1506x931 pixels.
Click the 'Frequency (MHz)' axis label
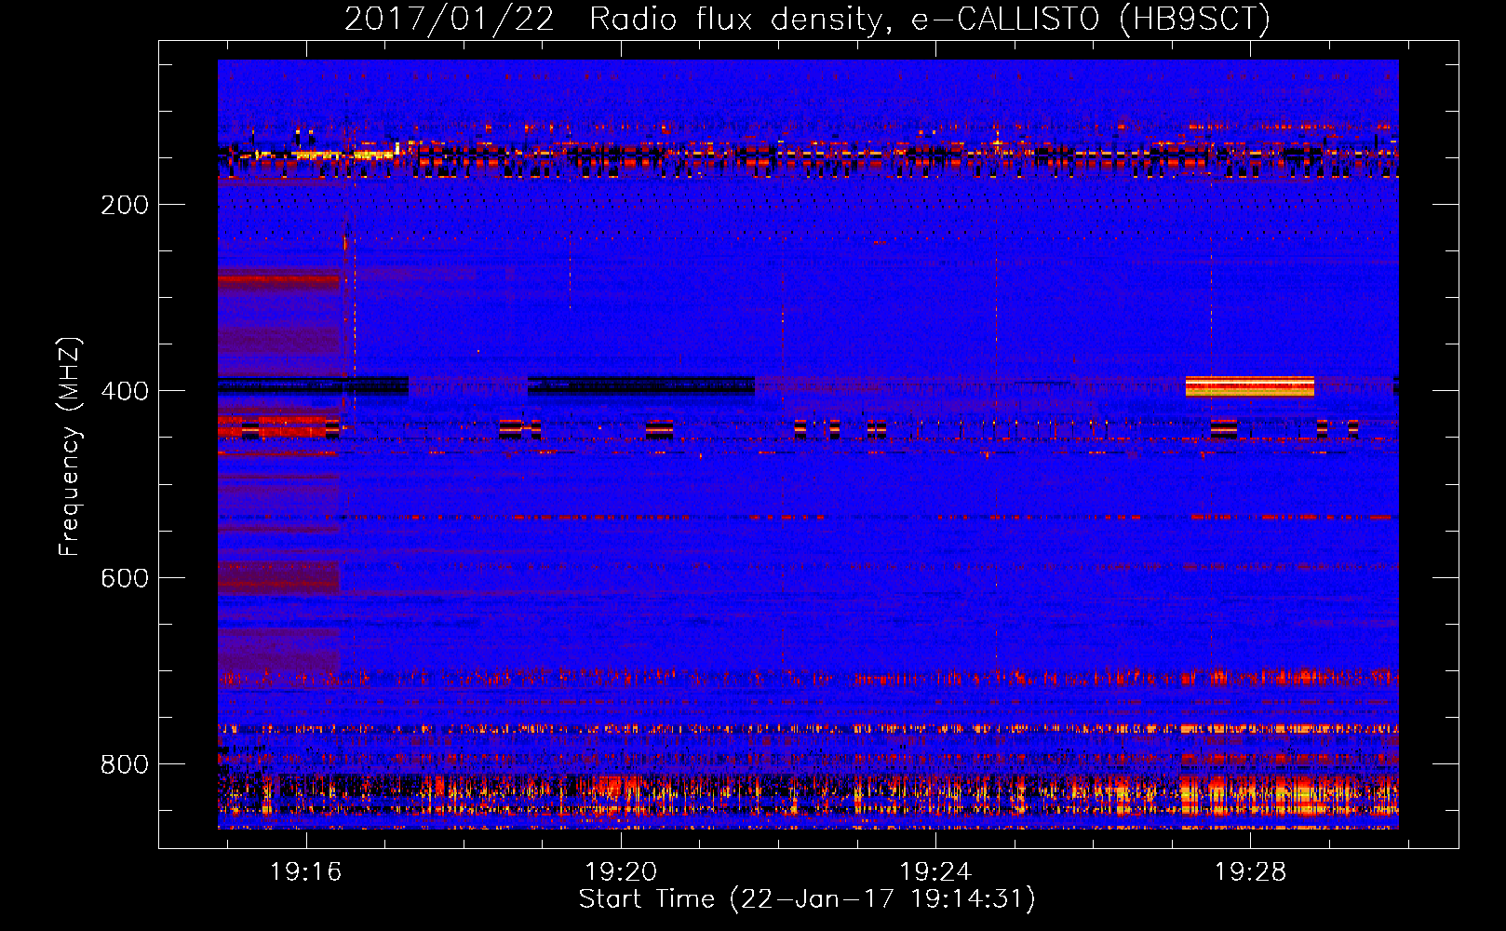(70, 447)
